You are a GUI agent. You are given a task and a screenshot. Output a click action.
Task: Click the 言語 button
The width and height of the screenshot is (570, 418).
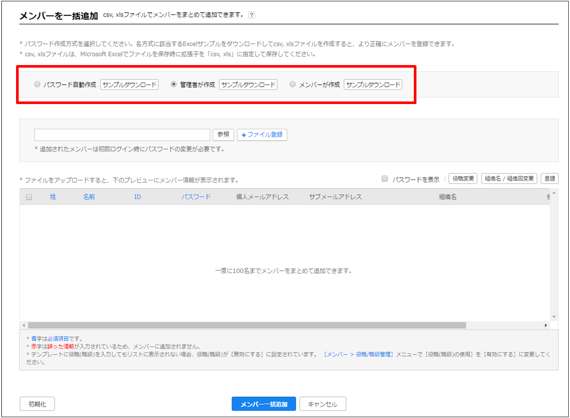(x=550, y=179)
